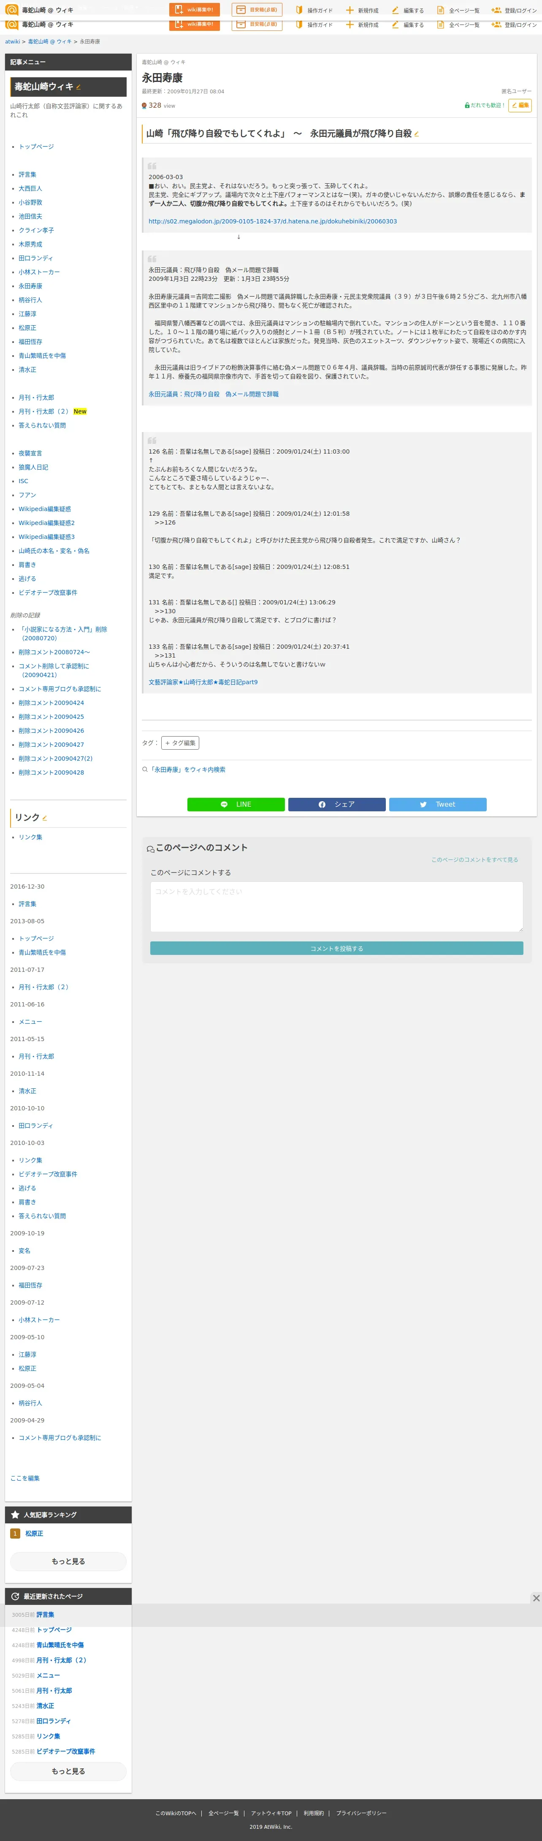Viewport: 542px width, 1841px height.
Task: Open the blue 永田元議員：飛び降り自殺 news link
Action: click(214, 394)
